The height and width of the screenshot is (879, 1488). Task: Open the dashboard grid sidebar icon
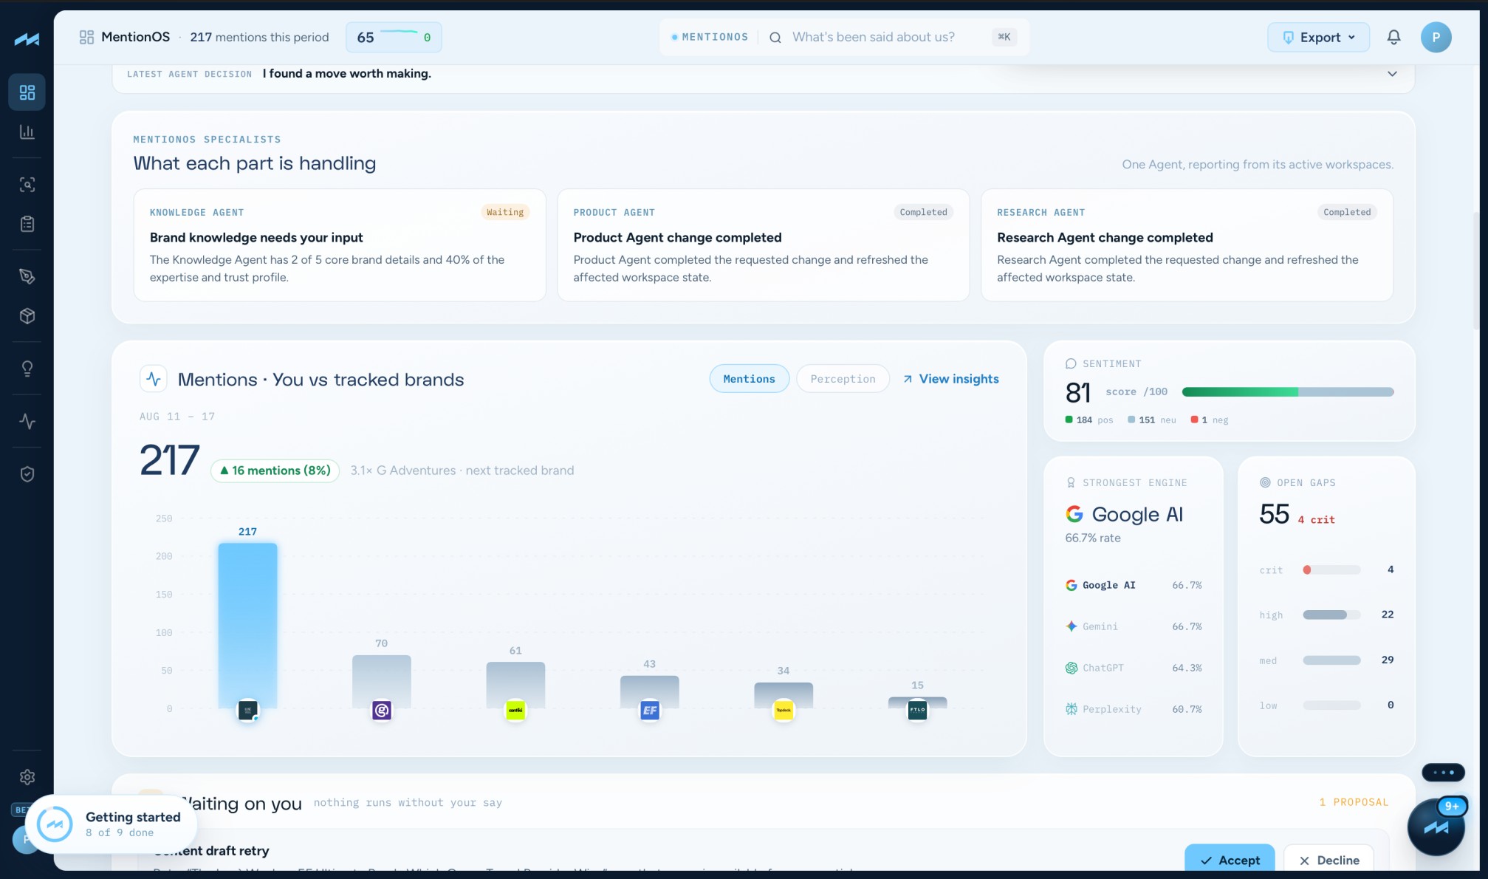pos(27,92)
